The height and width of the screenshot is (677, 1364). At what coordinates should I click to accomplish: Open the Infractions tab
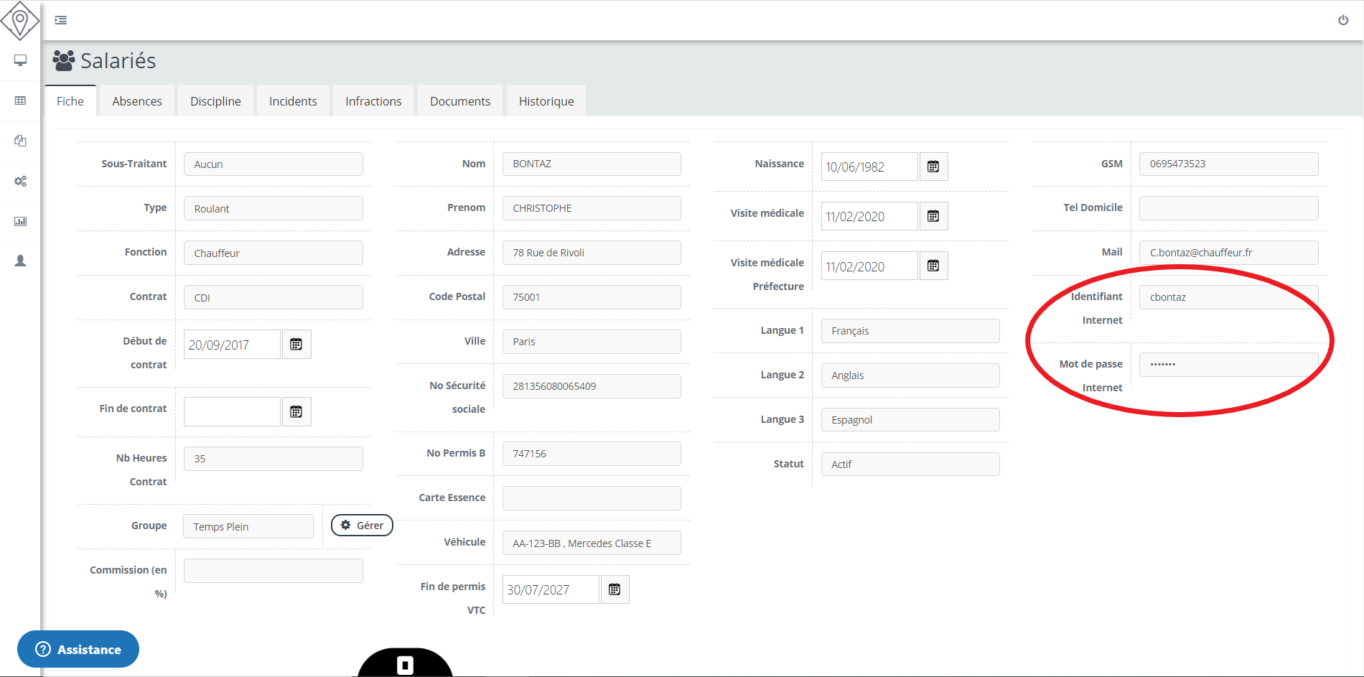pos(373,101)
